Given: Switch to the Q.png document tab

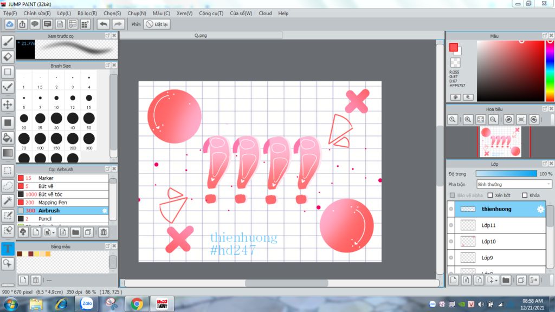Looking at the screenshot, I should (201, 35).
